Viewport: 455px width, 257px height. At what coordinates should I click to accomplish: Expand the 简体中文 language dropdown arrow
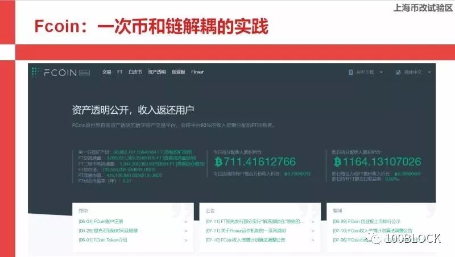point(429,72)
